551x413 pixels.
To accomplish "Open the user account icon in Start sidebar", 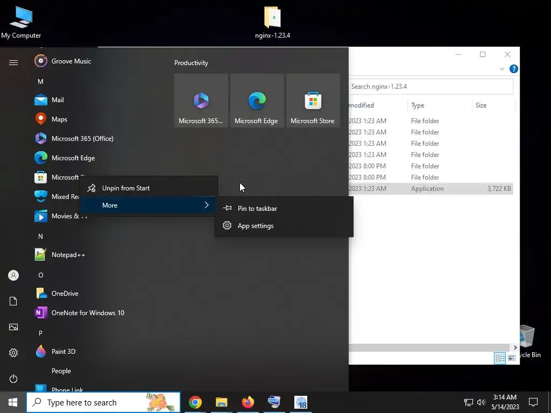I will [x=13, y=275].
